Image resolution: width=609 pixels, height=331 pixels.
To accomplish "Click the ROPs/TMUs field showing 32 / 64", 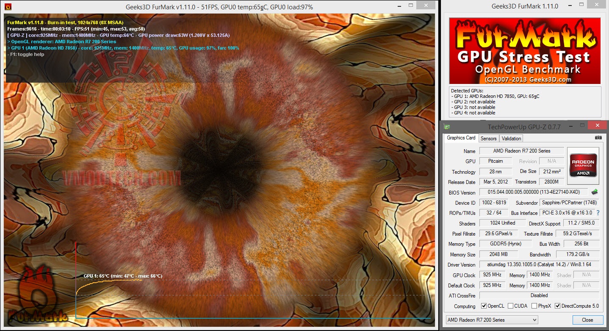I will pyautogui.click(x=494, y=213).
